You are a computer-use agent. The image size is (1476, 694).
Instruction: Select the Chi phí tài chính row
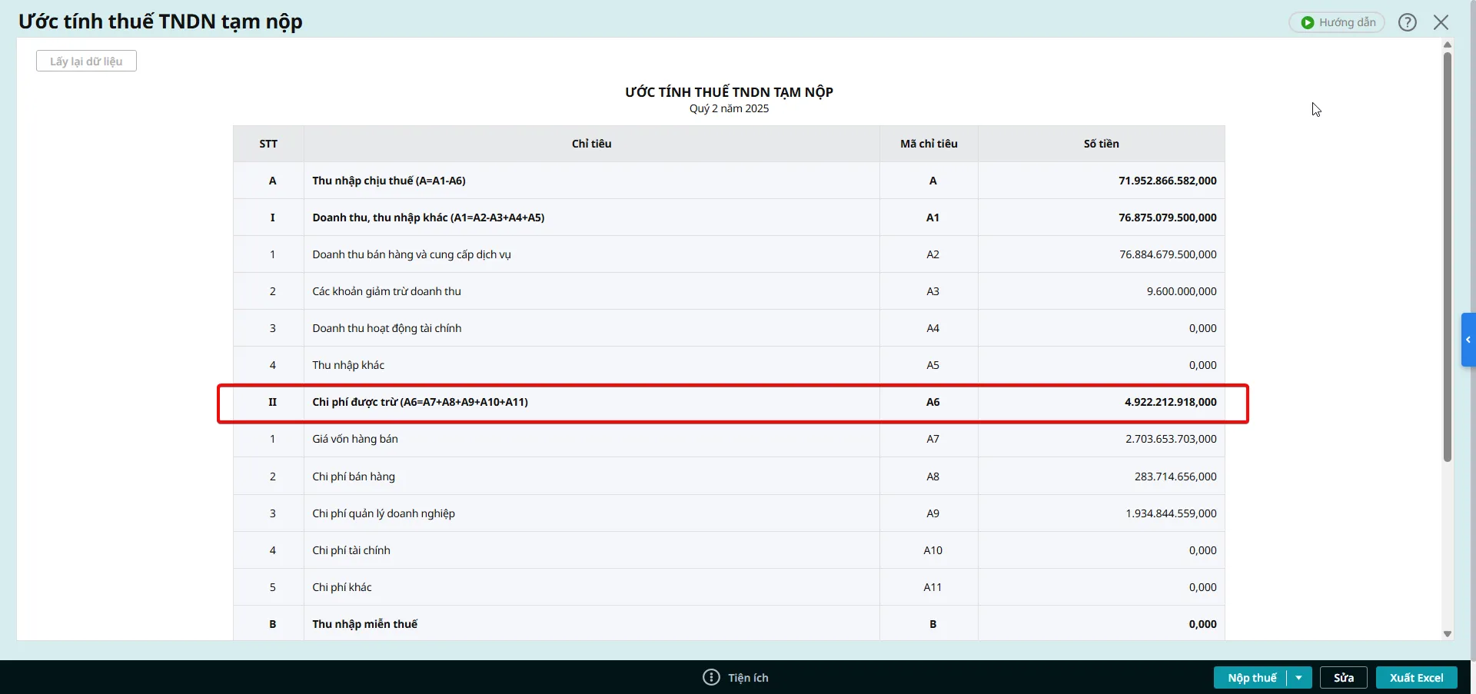pyautogui.click(x=729, y=550)
